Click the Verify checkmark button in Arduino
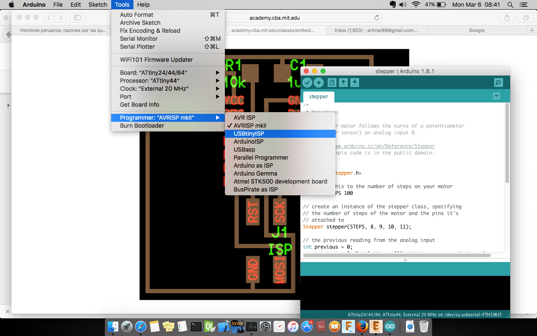 [307, 83]
